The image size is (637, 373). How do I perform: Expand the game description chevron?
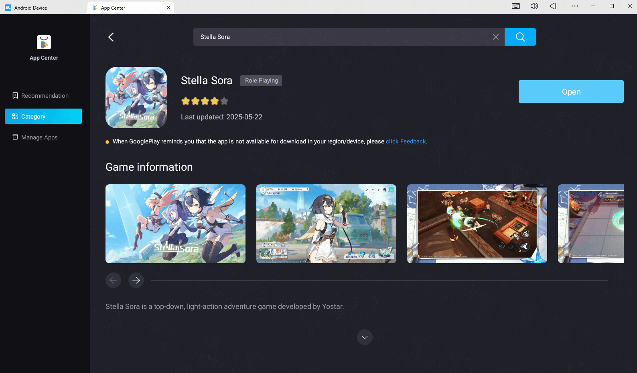point(365,337)
